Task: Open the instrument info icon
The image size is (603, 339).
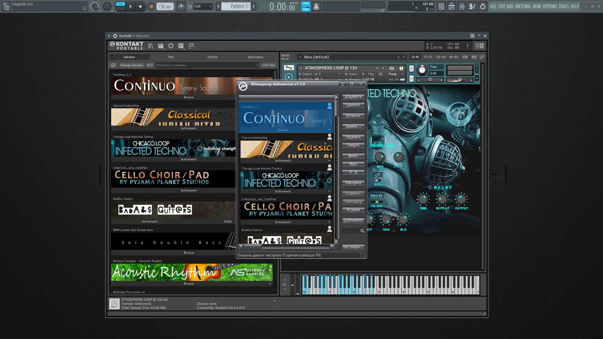Action: point(401,68)
